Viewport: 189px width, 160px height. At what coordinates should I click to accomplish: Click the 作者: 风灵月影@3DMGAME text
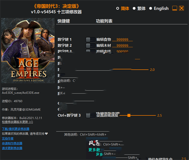21,110
